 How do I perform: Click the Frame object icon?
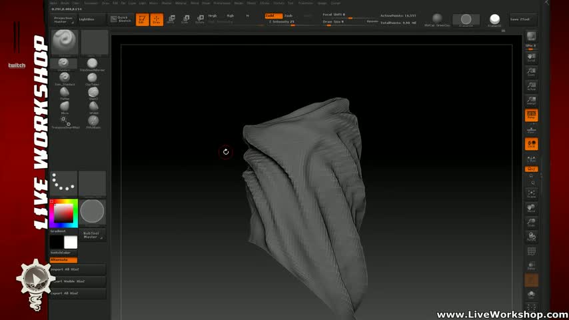(531, 194)
